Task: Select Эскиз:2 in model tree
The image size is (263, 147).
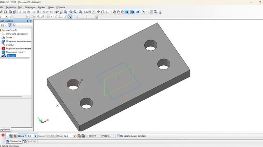Action: 10,45
